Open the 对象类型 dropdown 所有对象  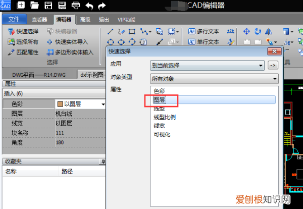[214, 79]
